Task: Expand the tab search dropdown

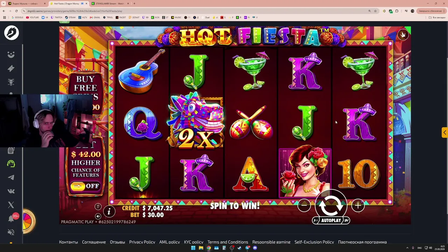Action: tap(3, 3)
